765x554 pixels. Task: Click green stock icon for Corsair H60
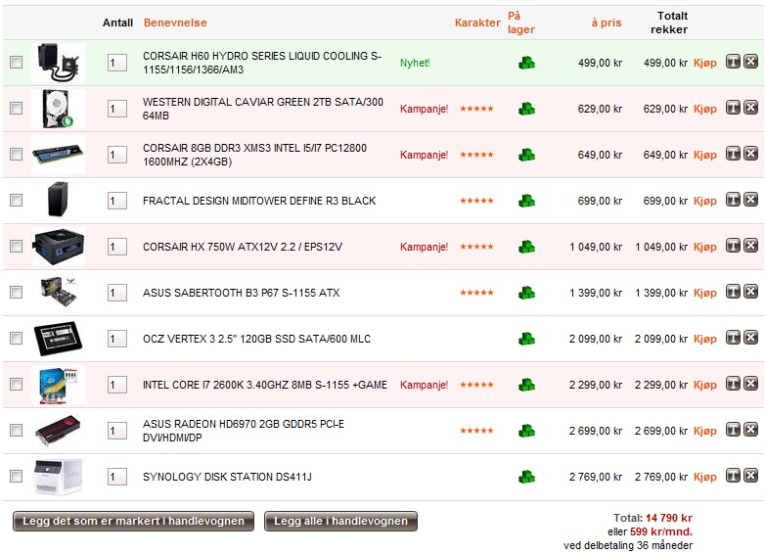click(x=526, y=63)
